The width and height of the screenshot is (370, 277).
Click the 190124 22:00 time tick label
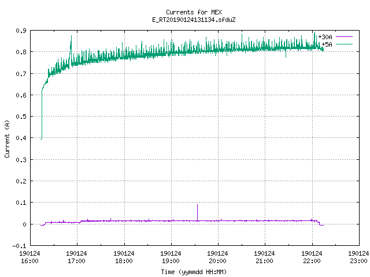click(312, 257)
